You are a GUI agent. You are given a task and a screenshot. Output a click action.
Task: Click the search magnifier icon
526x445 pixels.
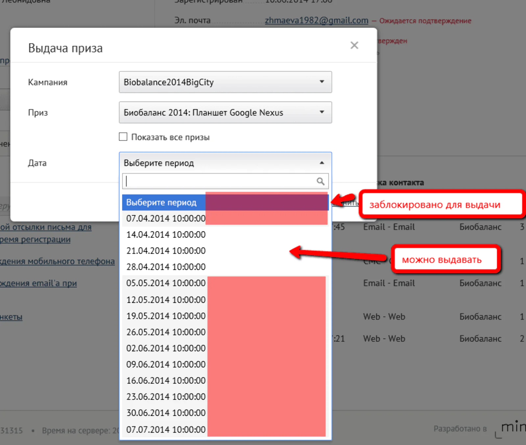[x=320, y=181]
